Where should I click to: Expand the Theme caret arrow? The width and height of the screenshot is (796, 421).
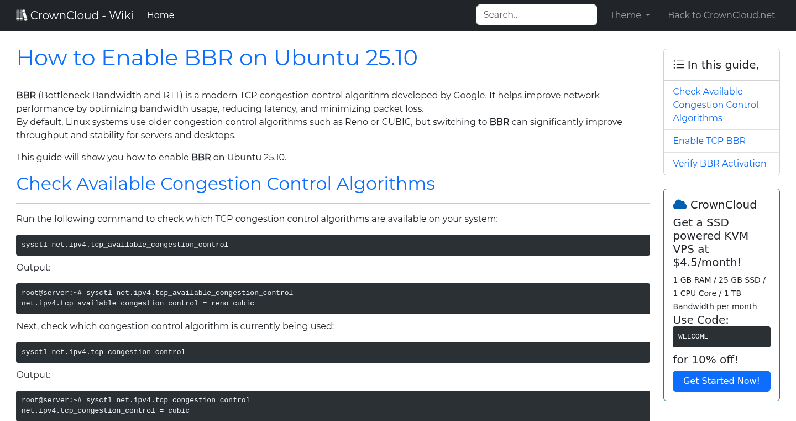[x=648, y=15]
